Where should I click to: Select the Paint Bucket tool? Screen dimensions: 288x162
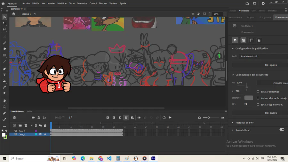4,81
